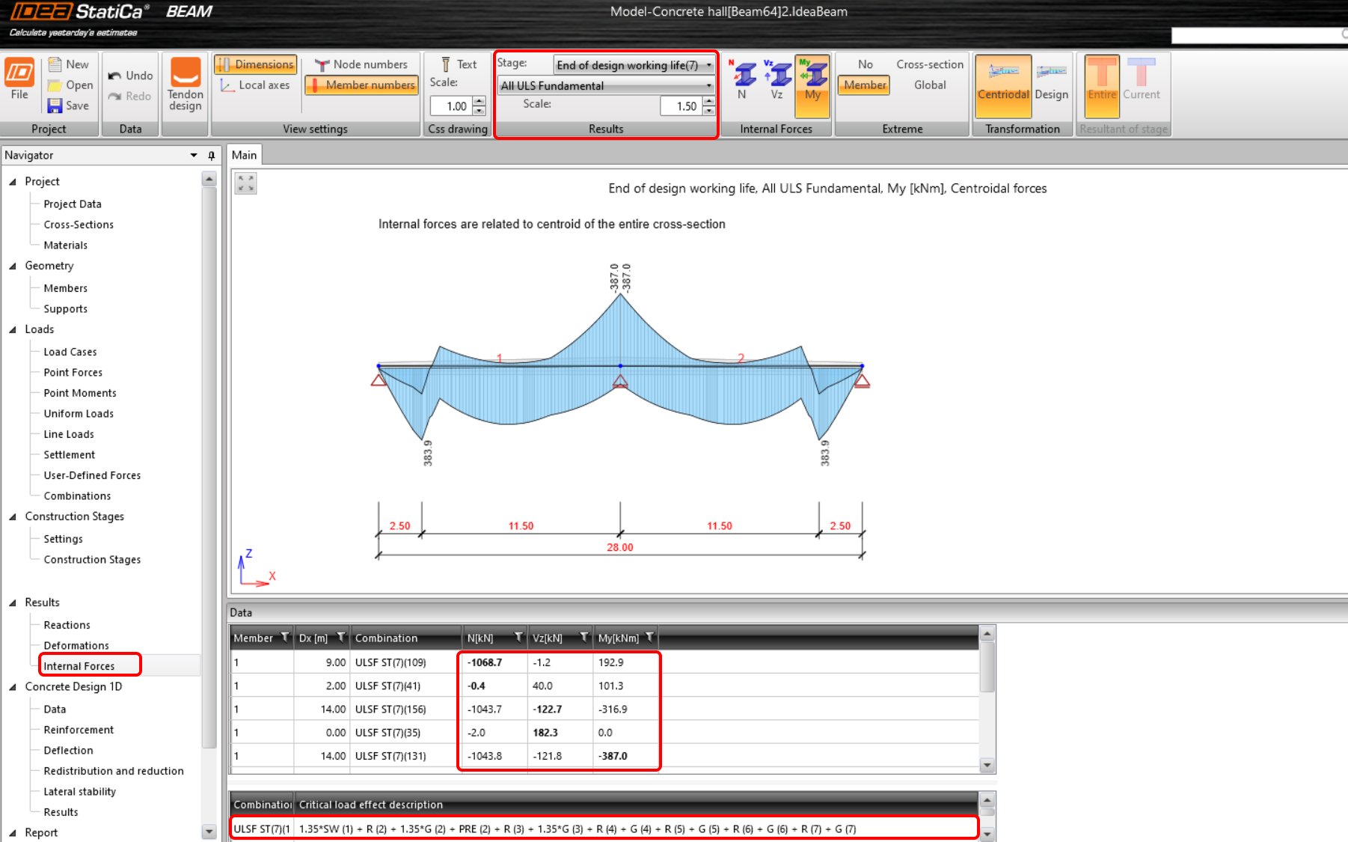Toggle Dimensions display
Image resolution: width=1348 pixels, height=842 pixels.
tap(256, 64)
